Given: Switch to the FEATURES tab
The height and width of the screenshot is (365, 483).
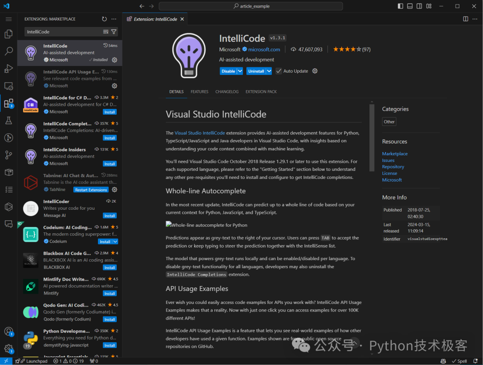Looking at the screenshot, I should [x=199, y=91].
